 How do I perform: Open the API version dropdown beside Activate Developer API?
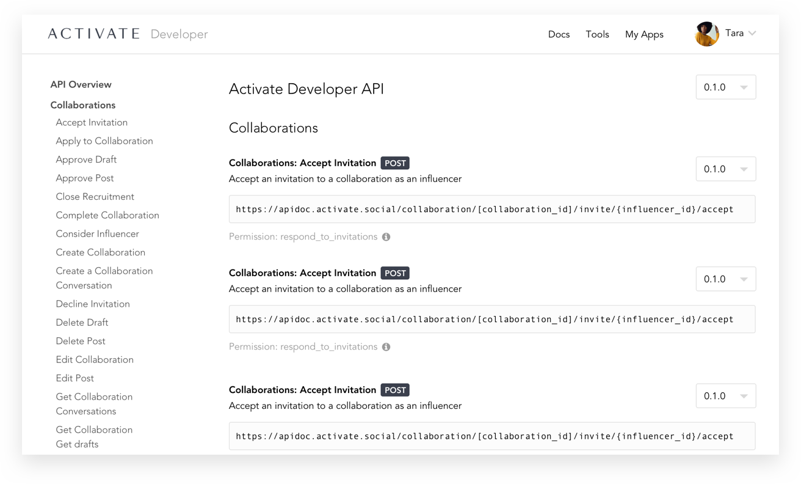pyautogui.click(x=726, y=87)
